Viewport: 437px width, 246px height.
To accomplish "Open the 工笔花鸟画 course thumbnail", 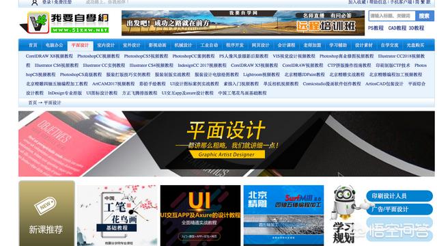I will coord(117,215).
